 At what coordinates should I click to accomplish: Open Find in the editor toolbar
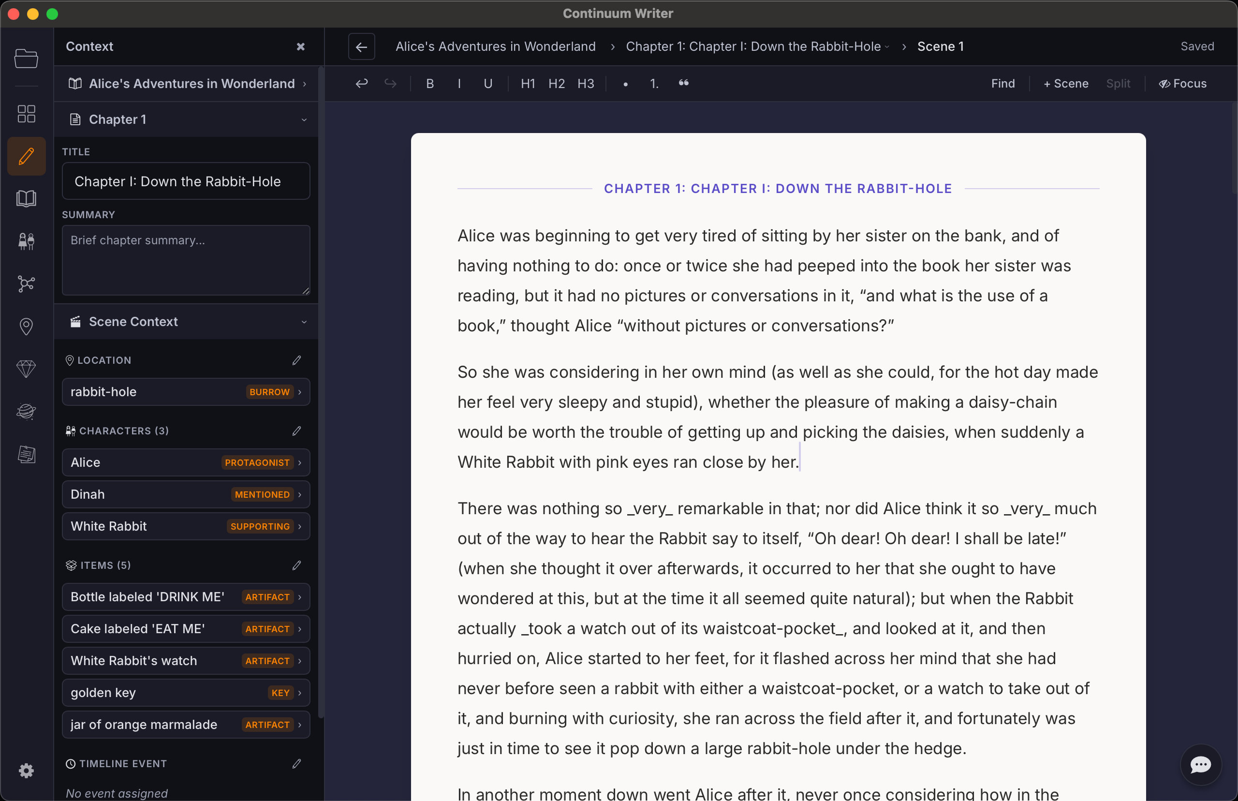point(1002,84)
